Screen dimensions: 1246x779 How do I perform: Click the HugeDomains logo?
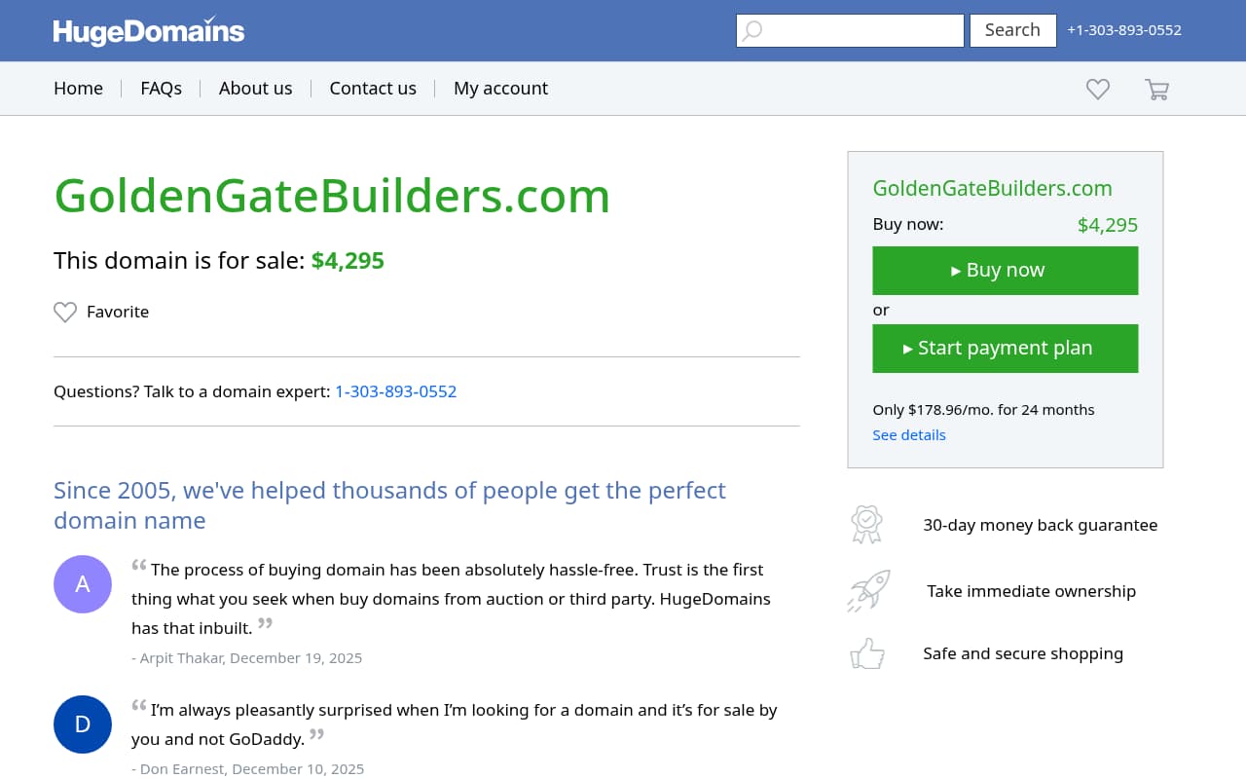tap(148, 31)
